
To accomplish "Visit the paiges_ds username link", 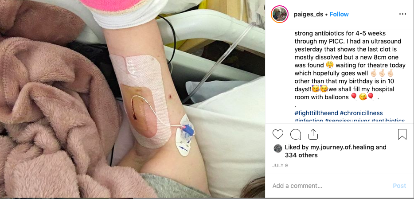I will (308, 15).
